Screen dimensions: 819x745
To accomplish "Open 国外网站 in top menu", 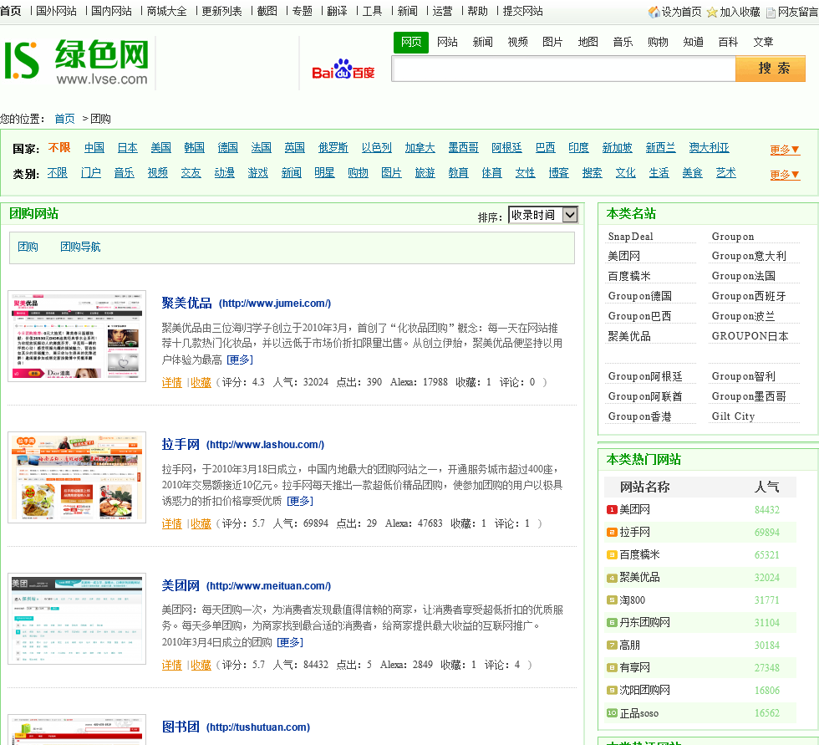I will tap(57, 11).
